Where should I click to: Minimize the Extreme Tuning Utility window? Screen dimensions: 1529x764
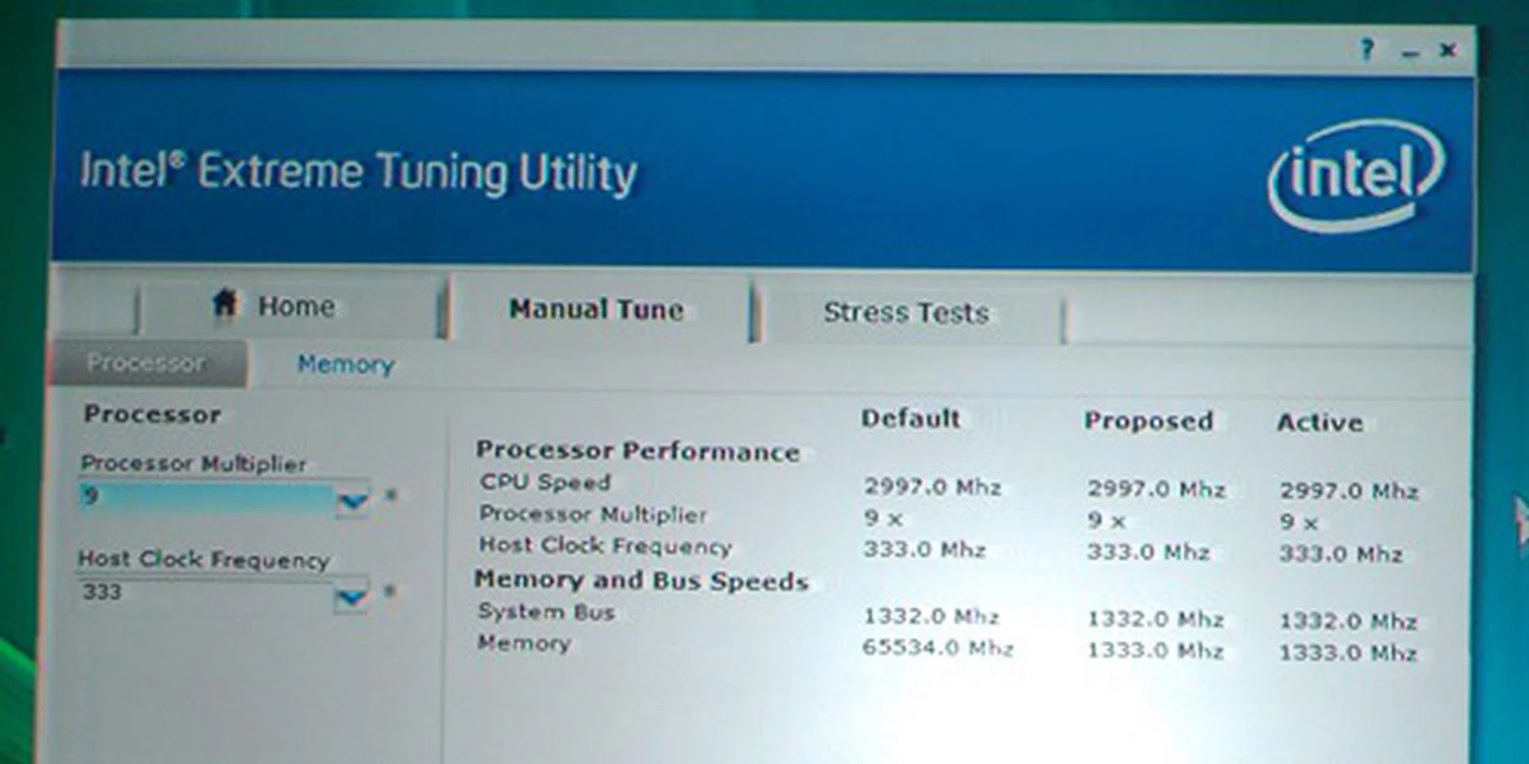1410,53
